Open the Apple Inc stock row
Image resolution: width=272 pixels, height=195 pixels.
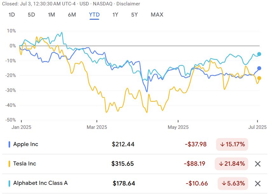[135, 144]
